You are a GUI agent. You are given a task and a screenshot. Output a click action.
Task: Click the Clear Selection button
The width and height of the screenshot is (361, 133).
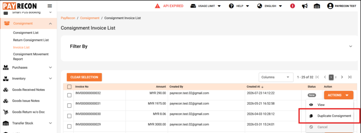click(84, 77)
